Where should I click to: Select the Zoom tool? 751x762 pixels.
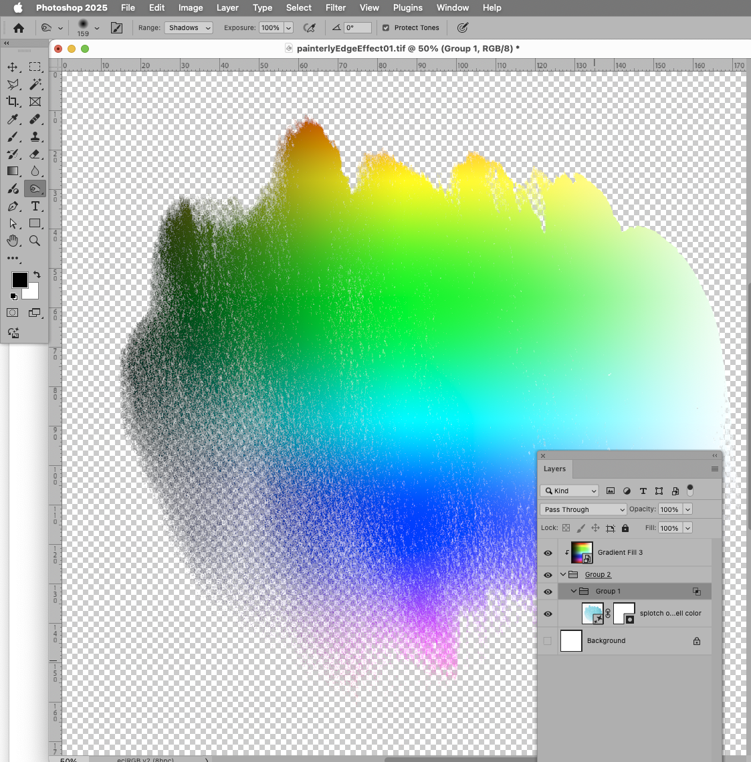[36, 241]
